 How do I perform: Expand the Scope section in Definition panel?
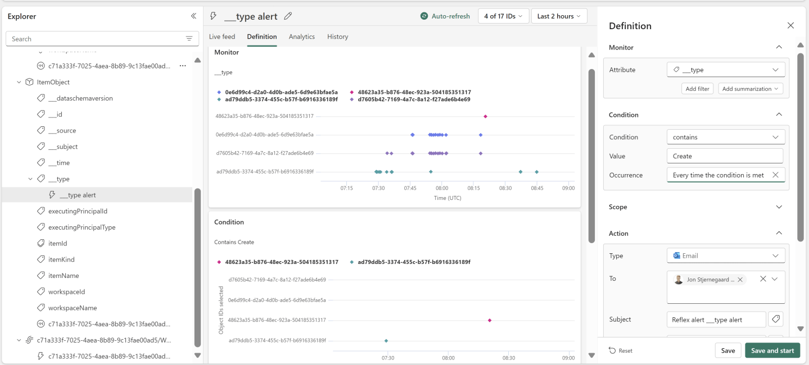click(x=779, y=207)
